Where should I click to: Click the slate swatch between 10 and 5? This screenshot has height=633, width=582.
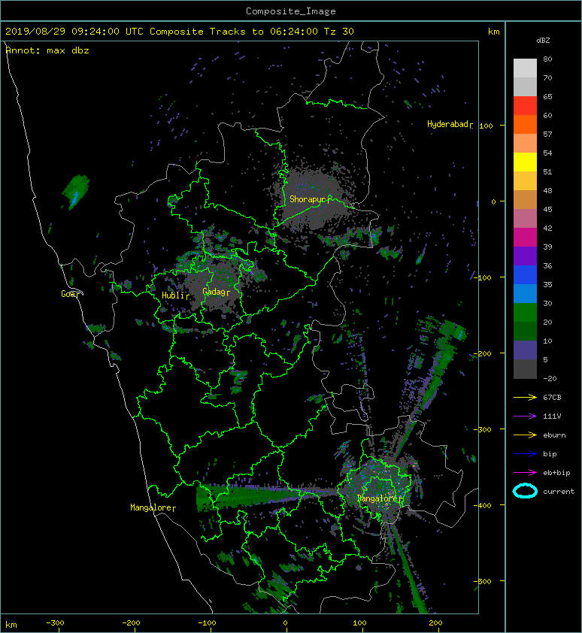tap(525, 350)
